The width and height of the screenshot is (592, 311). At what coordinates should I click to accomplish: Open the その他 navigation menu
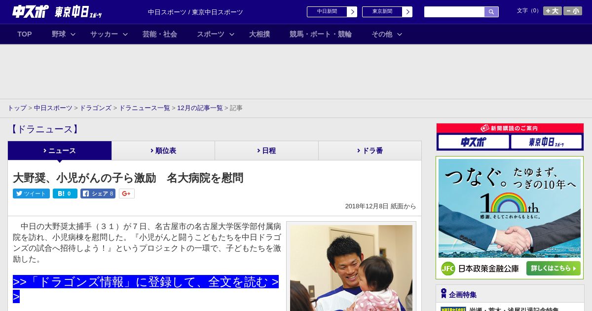382,34
